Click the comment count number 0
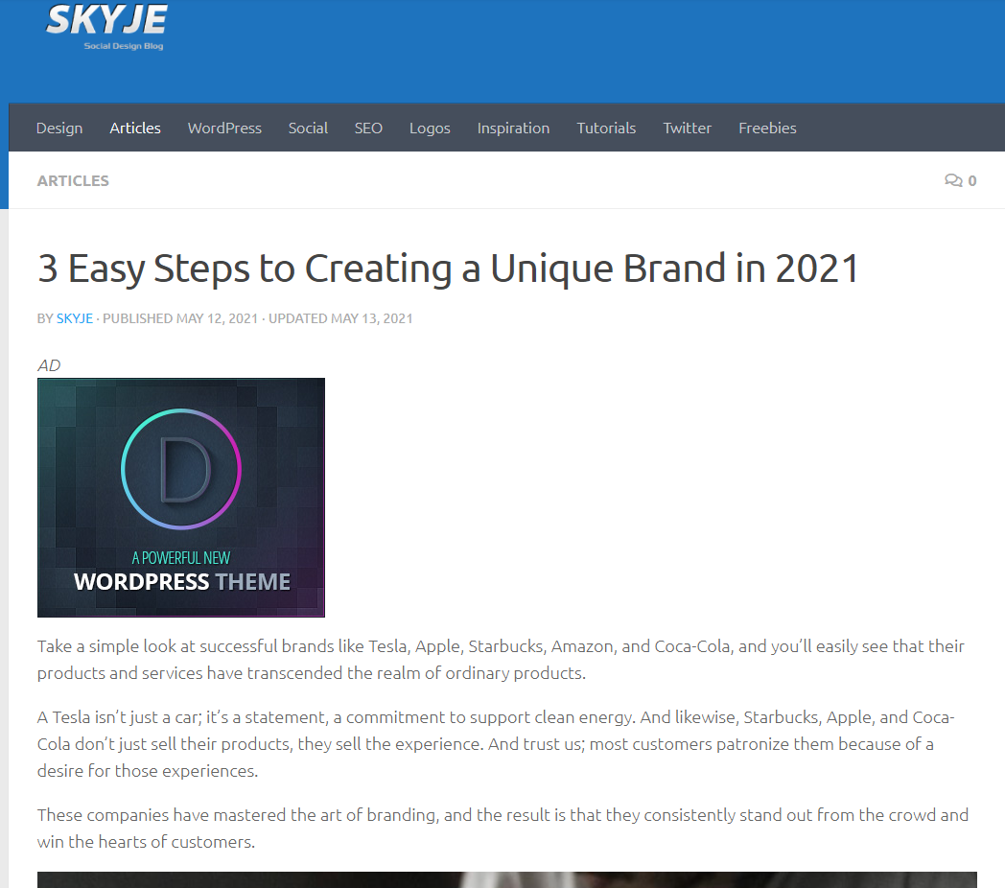The height and width of the screenshot is (888, 1005). [x=972, y=181]
